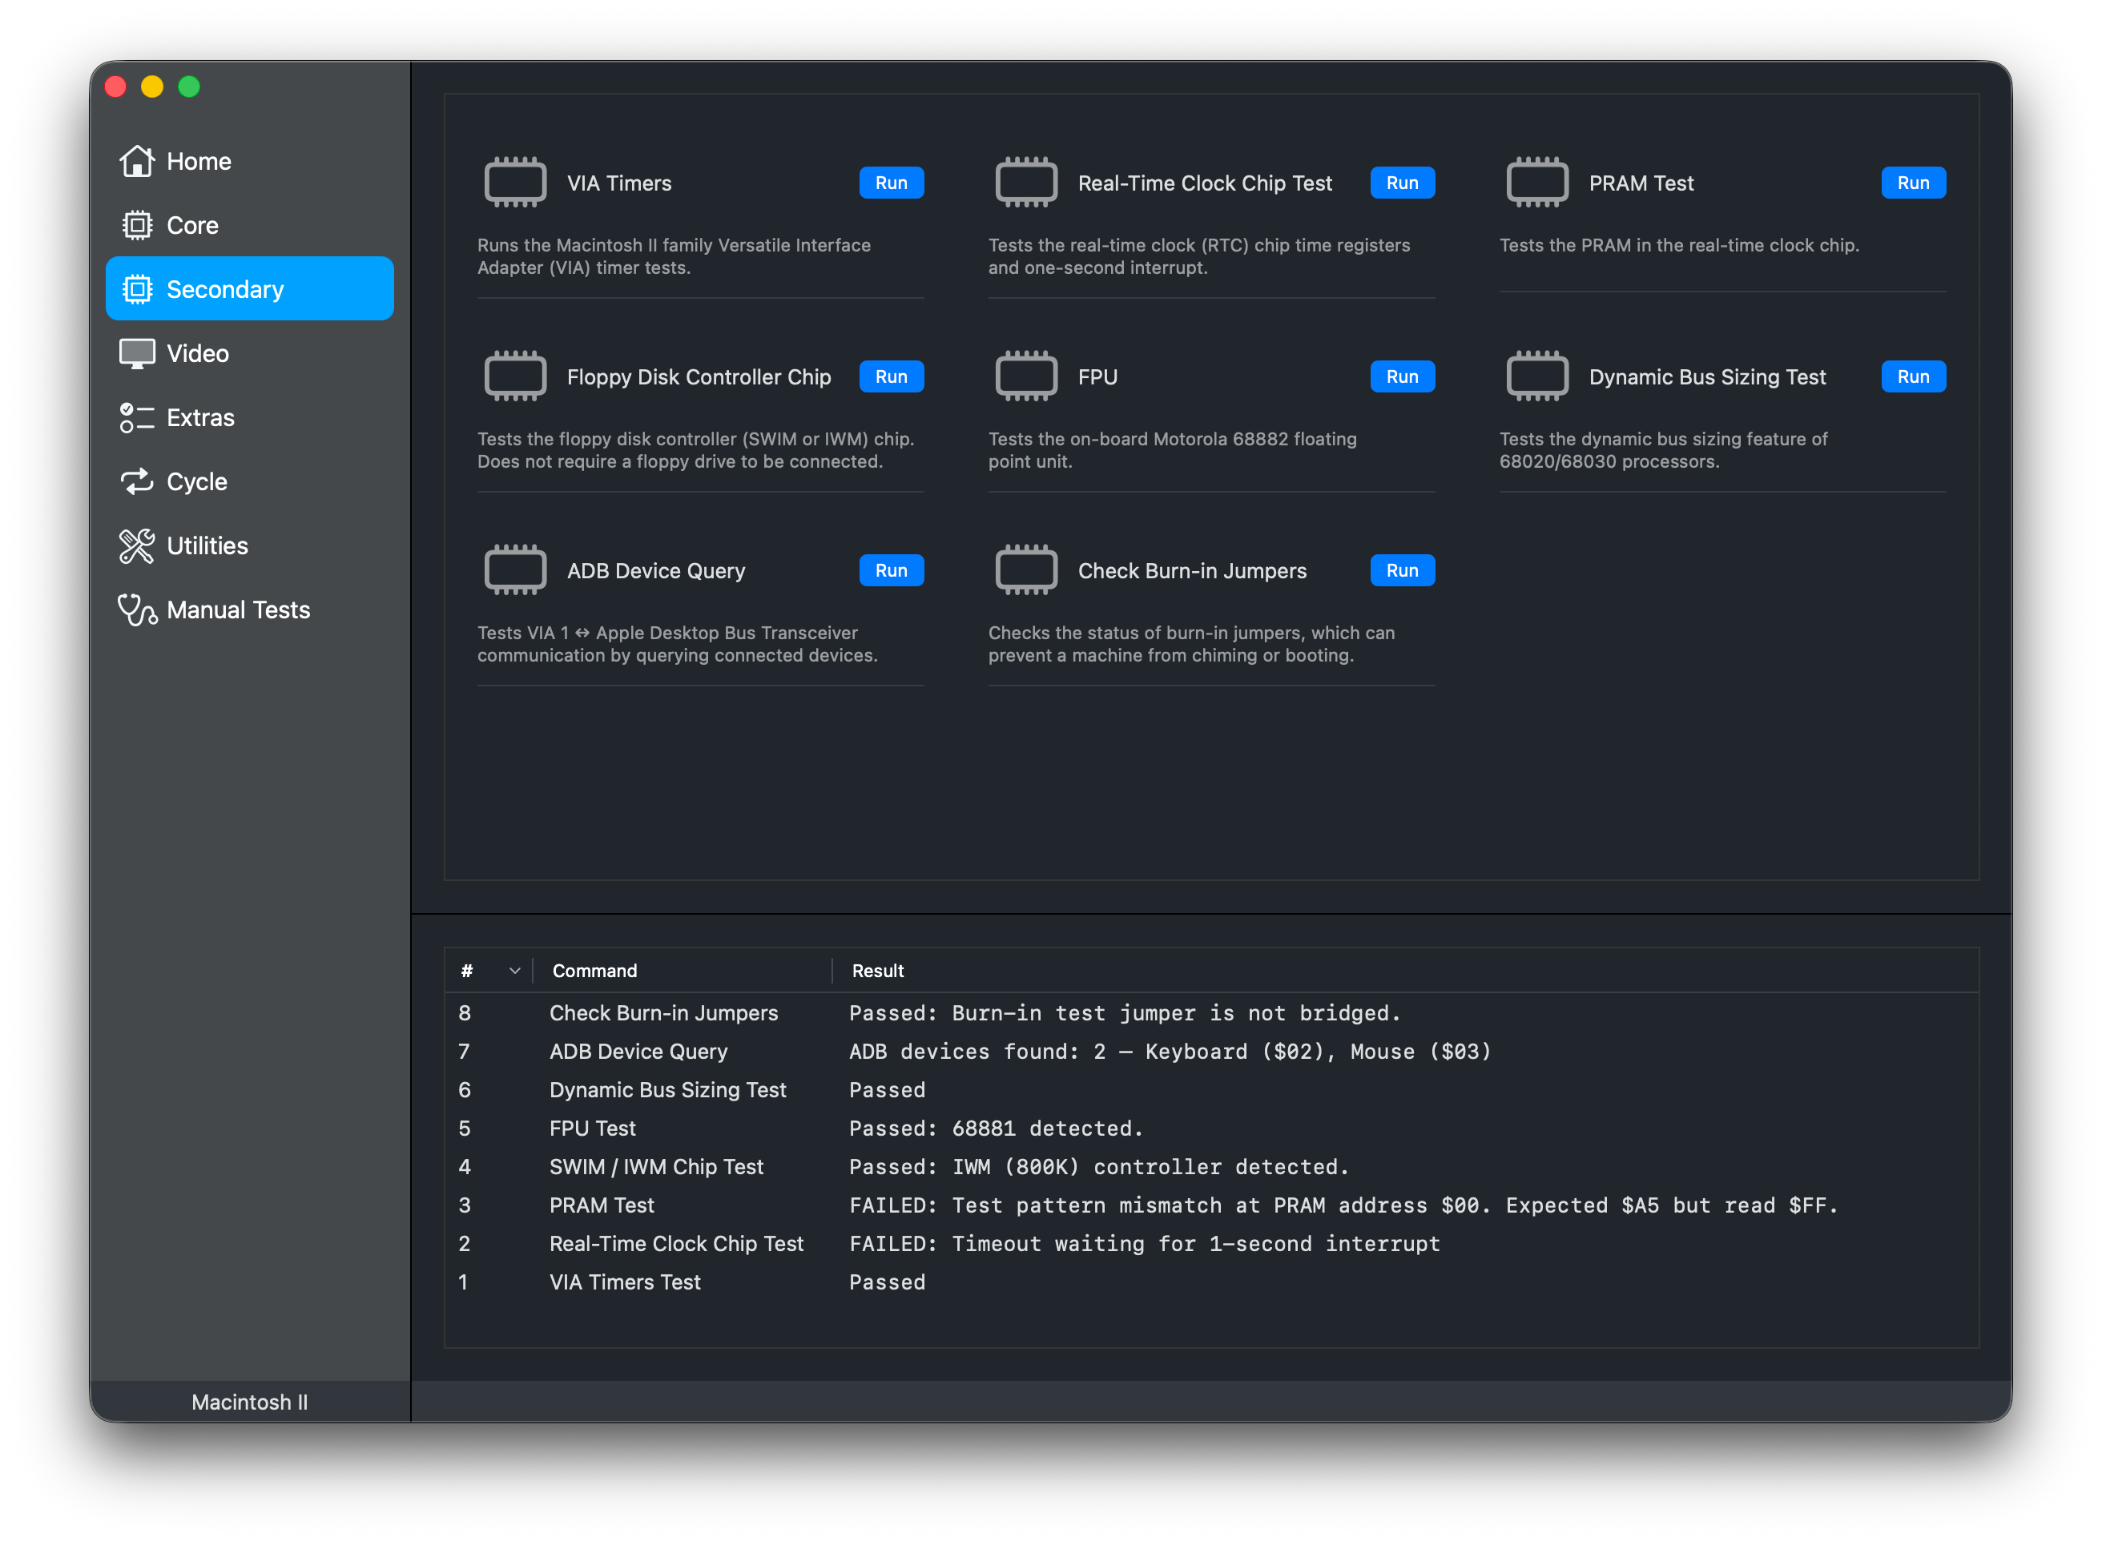Run the Check Burn-in Jumpers test
Image resolution: width=2102 pixels, height=1541 pixels.
pos(1401,571)
